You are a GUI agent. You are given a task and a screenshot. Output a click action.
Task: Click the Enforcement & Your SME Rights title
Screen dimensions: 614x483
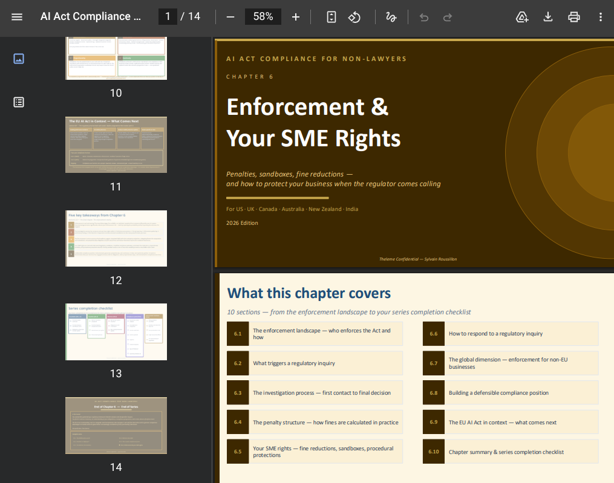tap(314, 123)
